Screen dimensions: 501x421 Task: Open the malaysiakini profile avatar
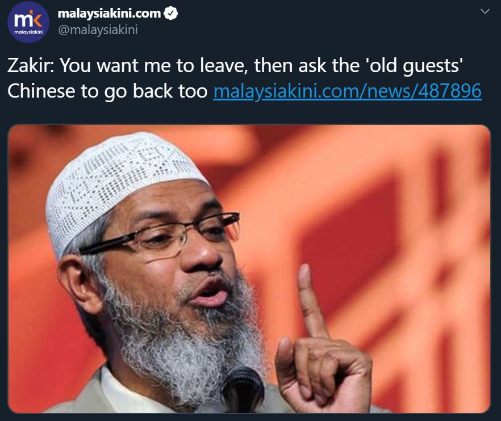28,22
